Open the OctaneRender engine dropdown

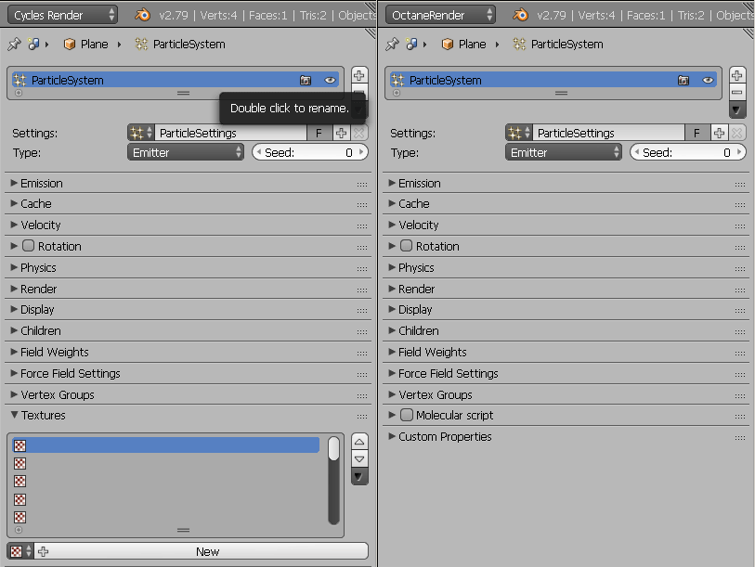pos(440,15)
